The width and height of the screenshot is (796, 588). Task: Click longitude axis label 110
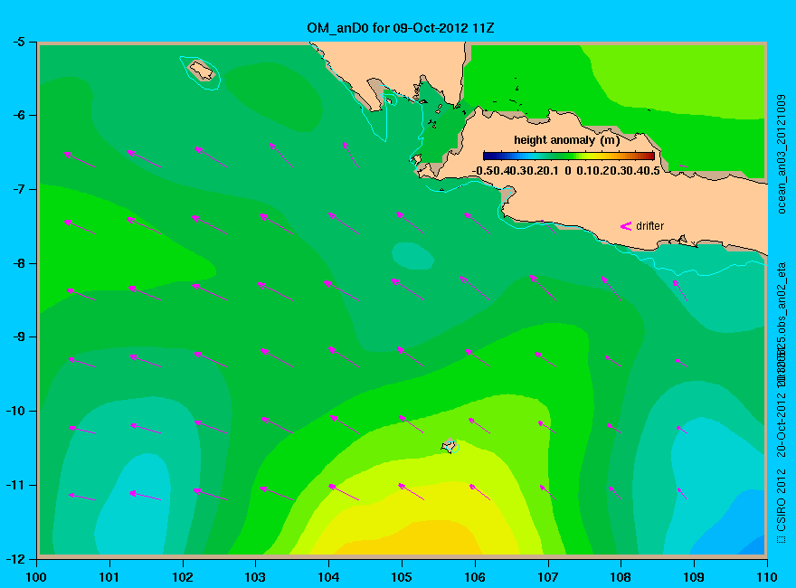point(766,577)
